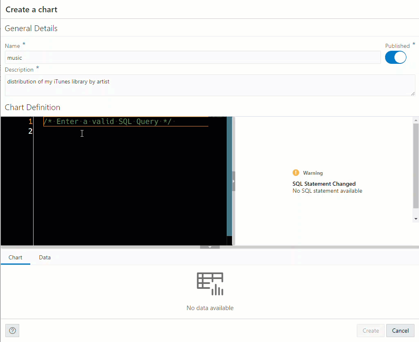The width and height of the screenshot is (419, 342).
Task: Switch to the Data tab
Action: pos(45,257)
